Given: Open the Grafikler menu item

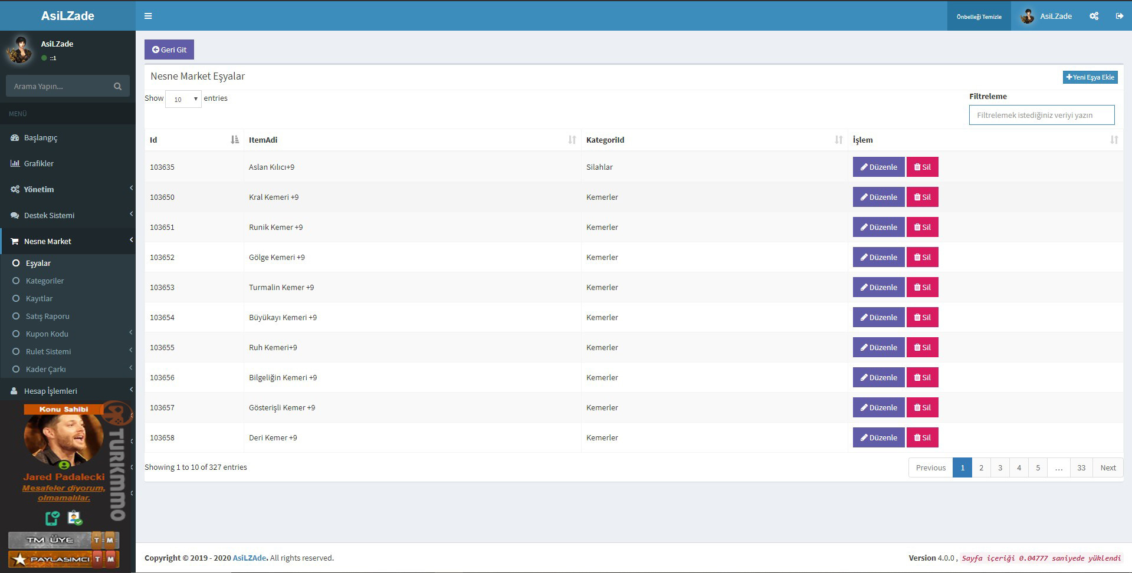Looking at the screenshot, I should 68,163.
